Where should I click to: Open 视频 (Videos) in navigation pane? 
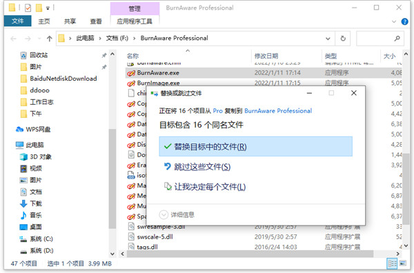(x=36, y=168)
